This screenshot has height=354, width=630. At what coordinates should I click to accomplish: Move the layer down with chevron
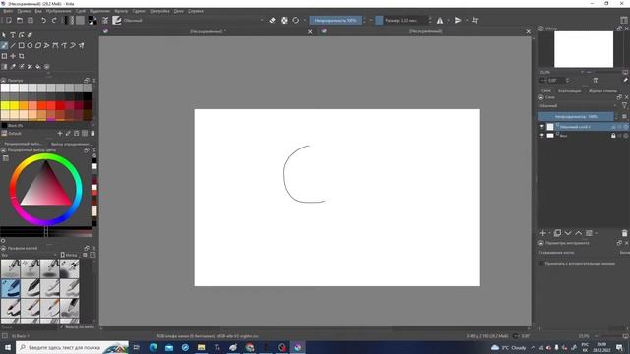(568, 233)
